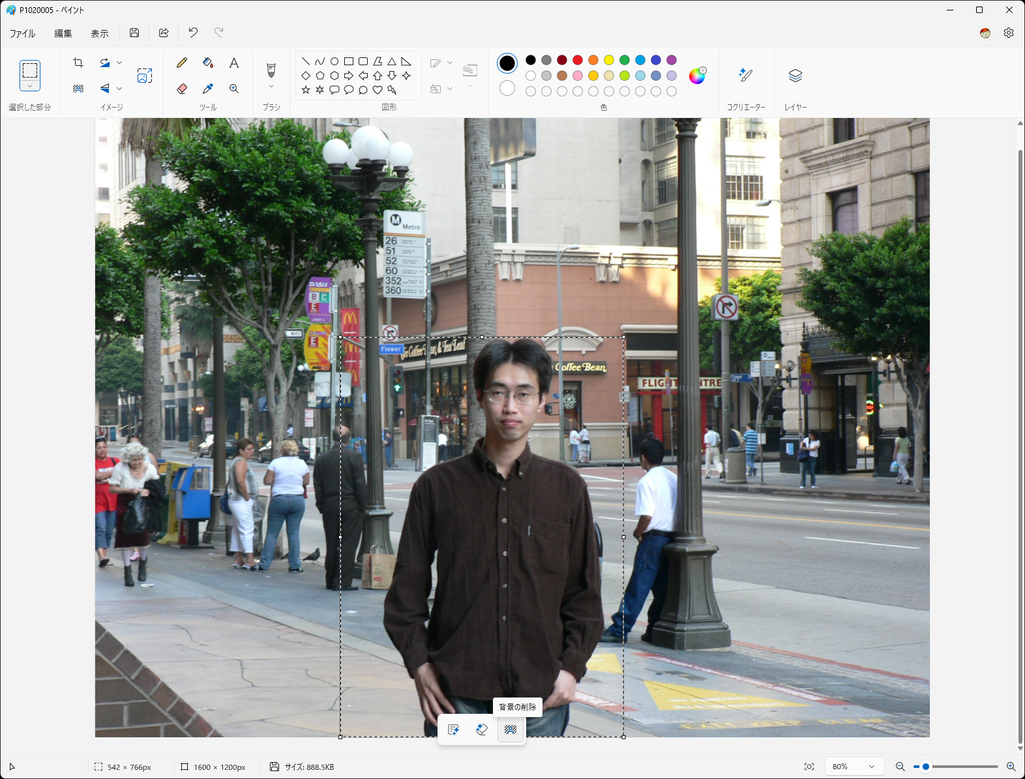The image size is (1025, 779).
Task: Select the secondary white color circle
Action: pos(507,88)
